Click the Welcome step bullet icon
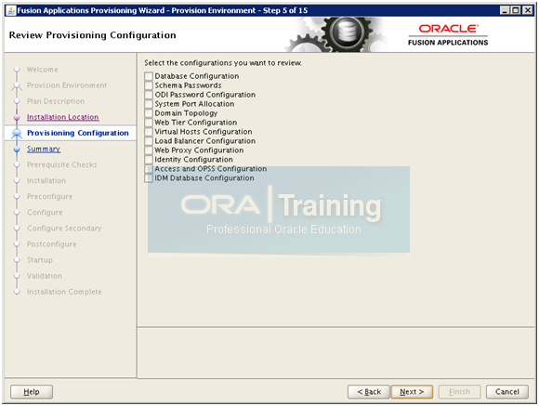The image size is (539, 406). (17, 70)
